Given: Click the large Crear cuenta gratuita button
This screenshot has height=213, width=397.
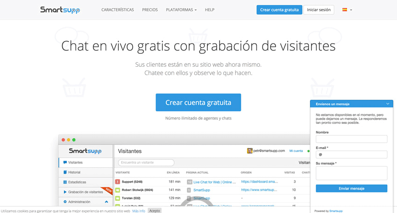Looking at the screenshot, I should pyautogui.click(x=198, y=102).
